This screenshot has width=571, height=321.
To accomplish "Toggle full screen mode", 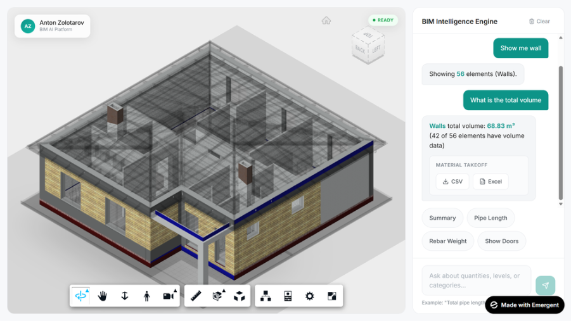I will [x=331, y=296].
